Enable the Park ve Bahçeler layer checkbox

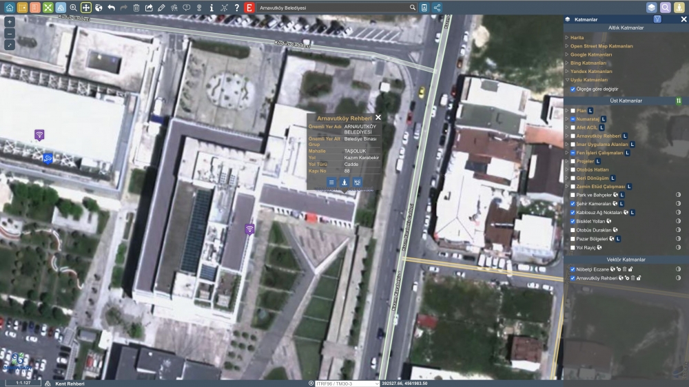pos(573,195)
